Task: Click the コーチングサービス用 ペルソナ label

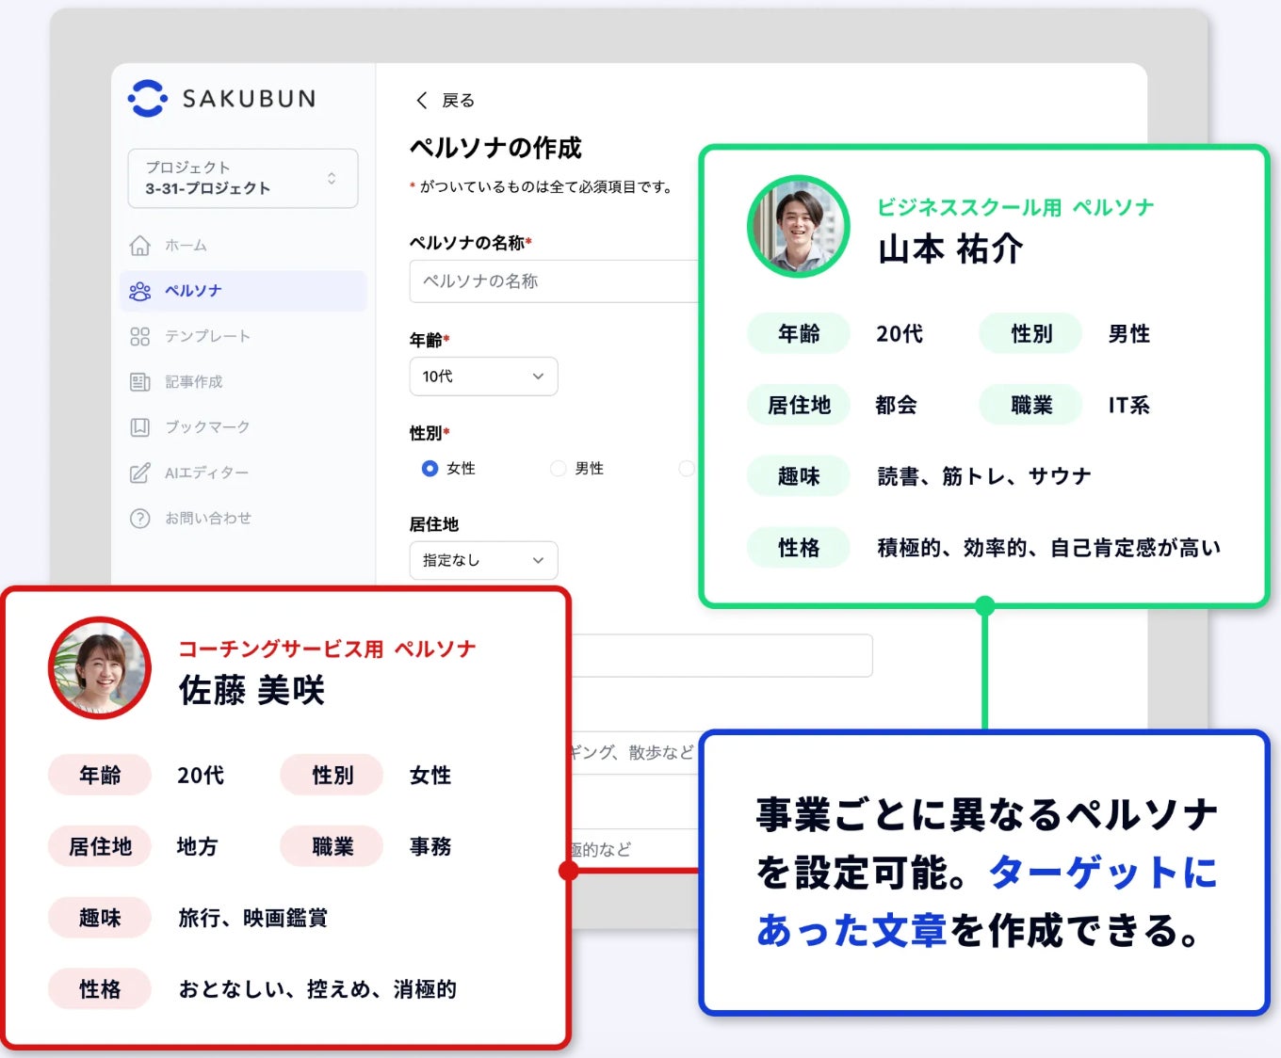Action: (x=327, y=649)
